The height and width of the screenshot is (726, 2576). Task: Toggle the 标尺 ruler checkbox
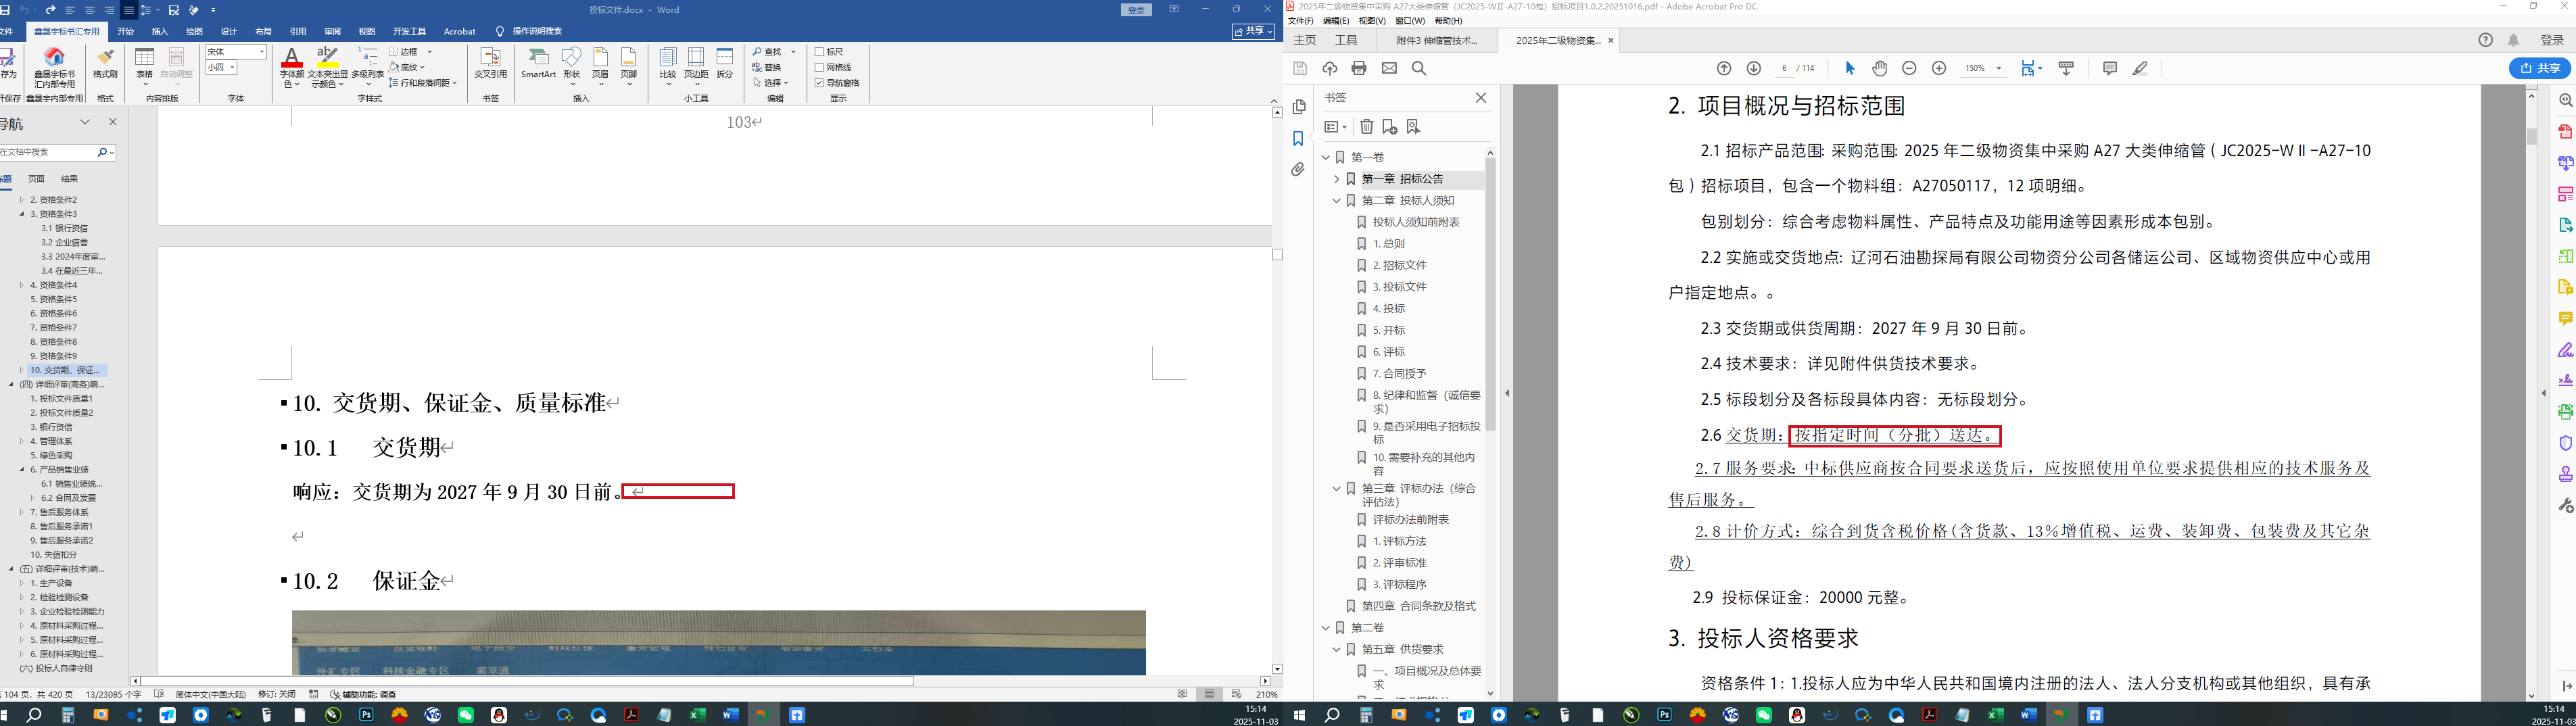click(x=819, y=52)
